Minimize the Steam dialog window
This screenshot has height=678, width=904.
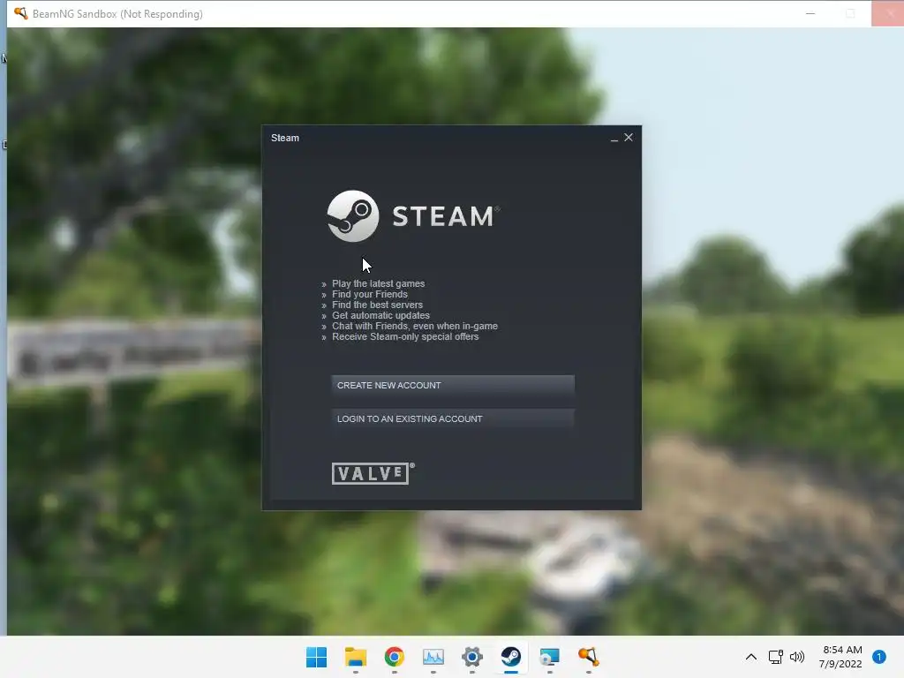(614, 139)
